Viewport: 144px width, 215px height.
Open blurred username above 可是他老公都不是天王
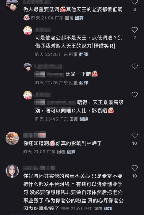[x=42, y=30]
